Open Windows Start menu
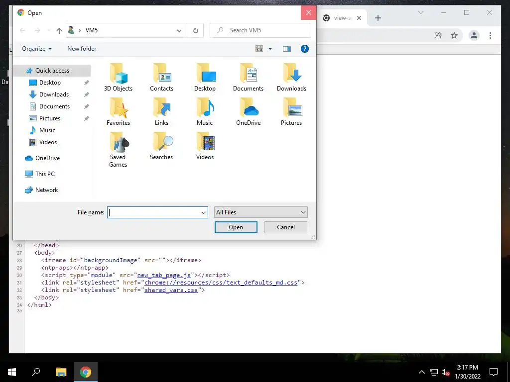The width and height of the screenshot is (510, 382). tap(12, 372)
